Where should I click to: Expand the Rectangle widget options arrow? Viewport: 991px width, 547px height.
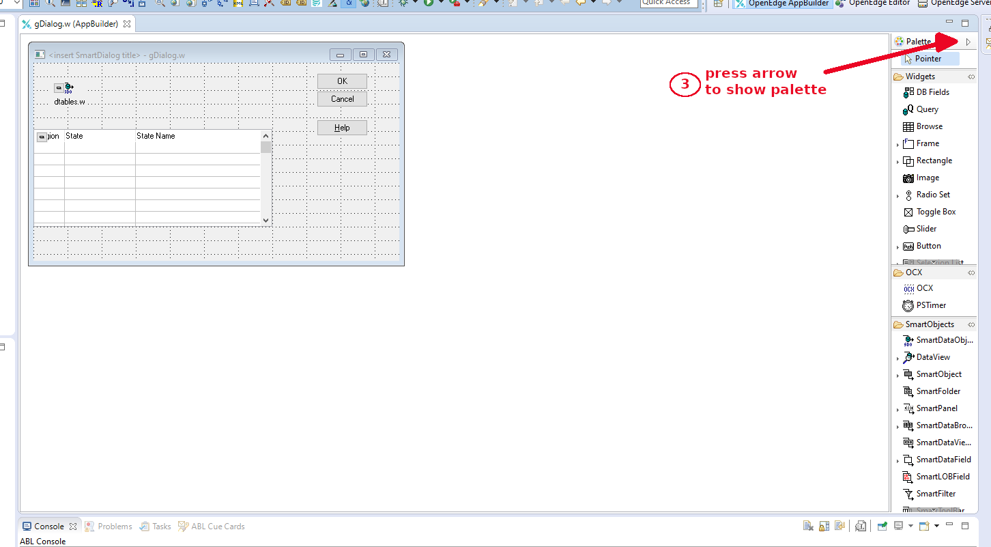[897, 161]
